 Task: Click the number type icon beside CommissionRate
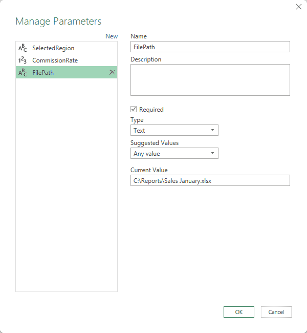(23, 60)
